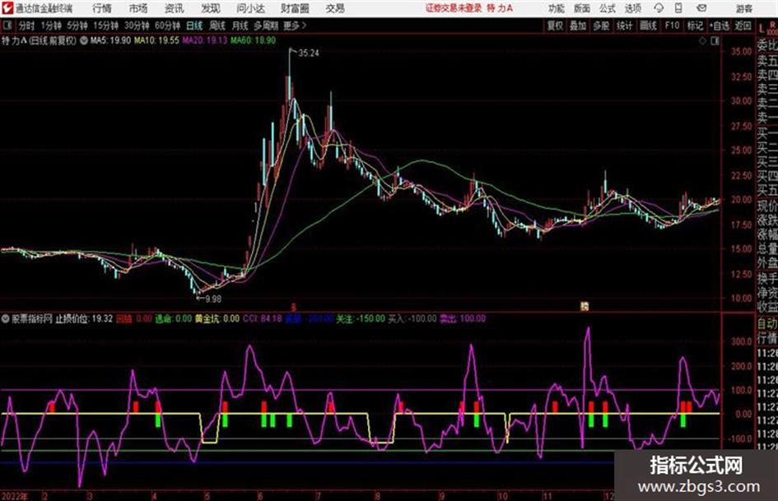This screenshot has height=501, width=778.
Task: Click the Tongdaxin red logo icon
Action: tap(7, 8)
